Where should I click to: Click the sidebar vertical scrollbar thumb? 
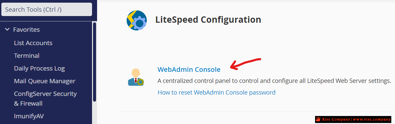point(94,62)
